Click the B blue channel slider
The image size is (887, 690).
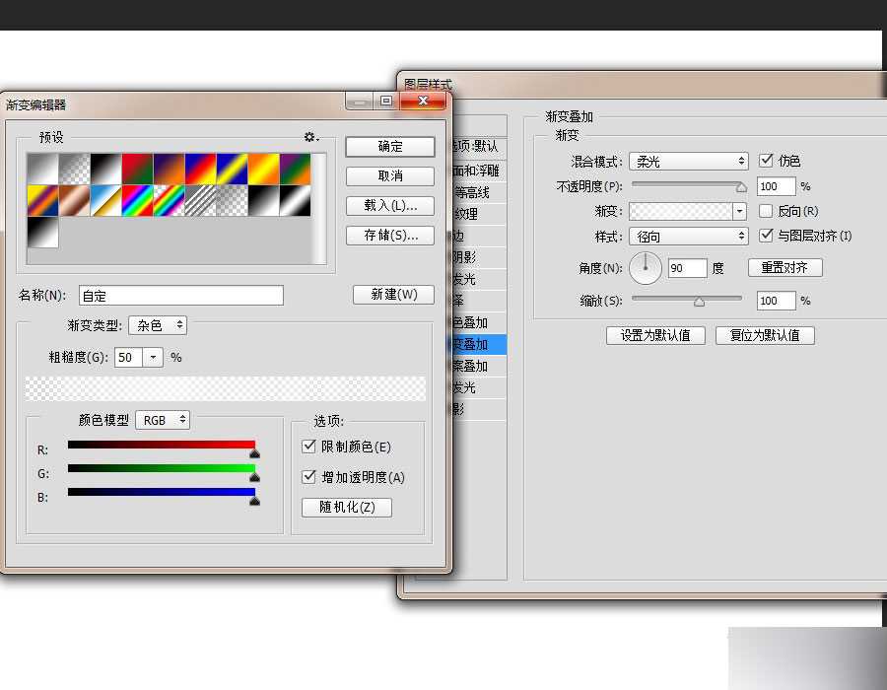tap(162, 492)
